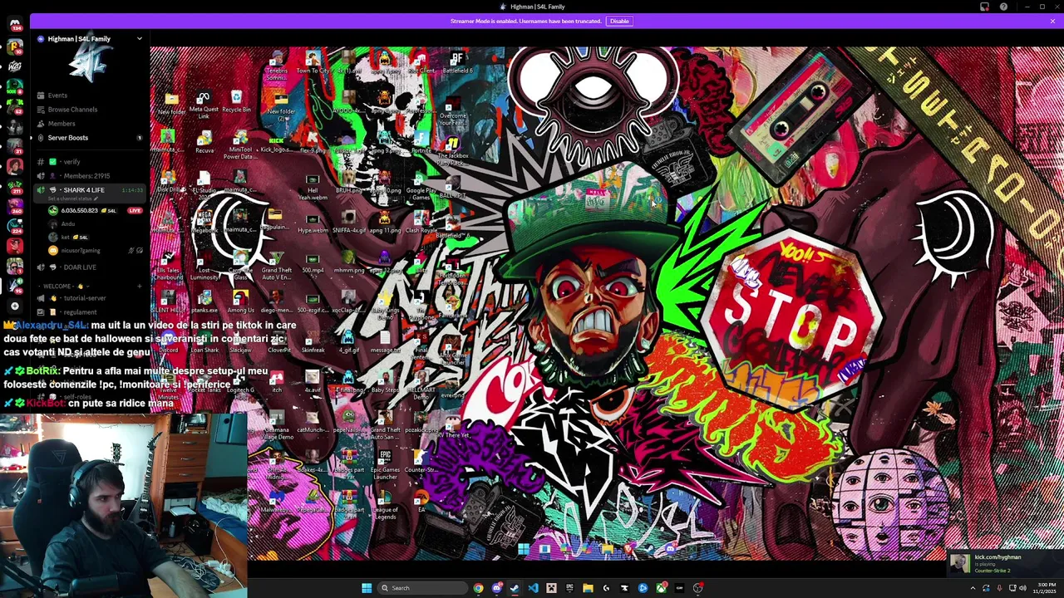Open Server Boosts in Discord
The height and width of the screenshot is (598, 1064).
click(x=68, y=138)
